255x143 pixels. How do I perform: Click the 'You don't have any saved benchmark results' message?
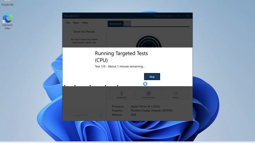click(x=84, y=41)
